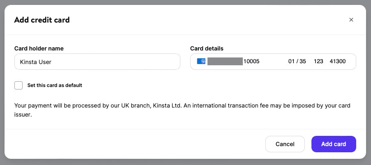Image resolution: width=371 pixels, height=165 pixels.
Task: Click the "Card holder name" label
Action: pyautogui.click(x=39, y=48)
